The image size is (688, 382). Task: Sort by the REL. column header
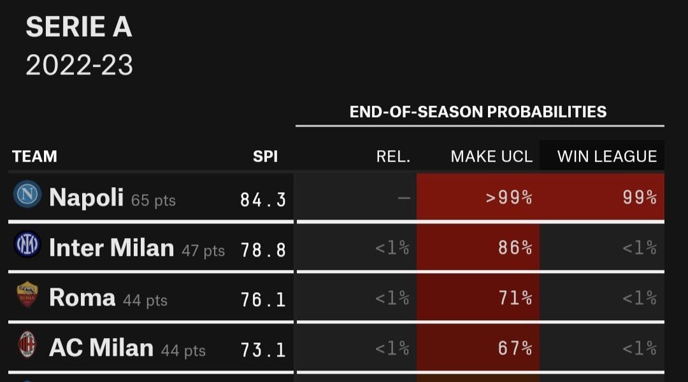[x=393, y=157]
